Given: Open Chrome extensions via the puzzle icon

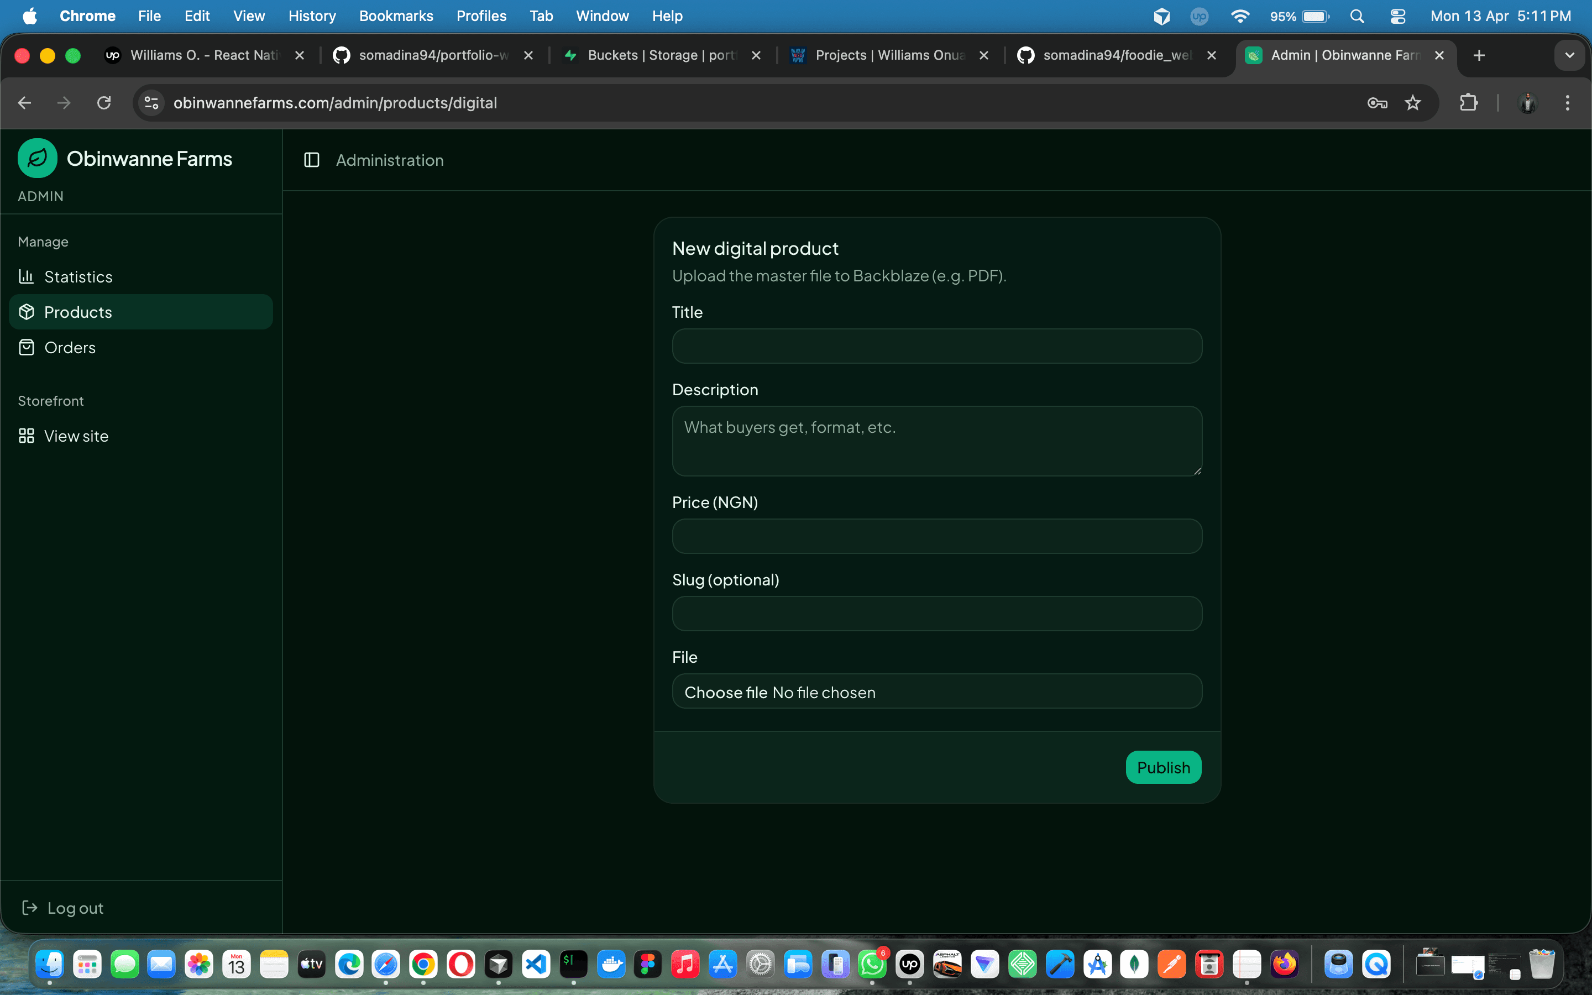Looking at the screenshot, I should (x=1470, y=103).
